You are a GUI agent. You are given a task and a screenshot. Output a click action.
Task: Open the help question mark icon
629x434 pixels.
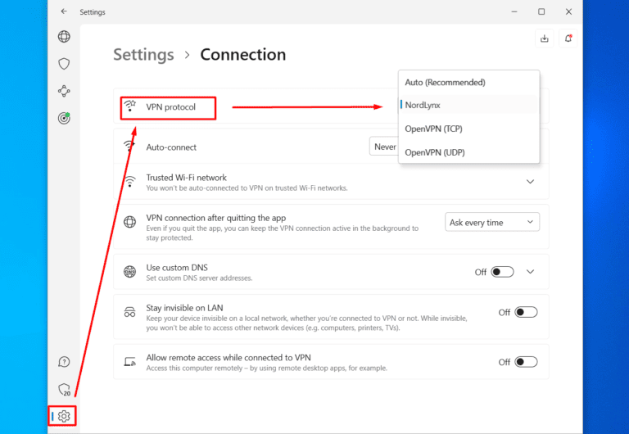tap(64, 362)
